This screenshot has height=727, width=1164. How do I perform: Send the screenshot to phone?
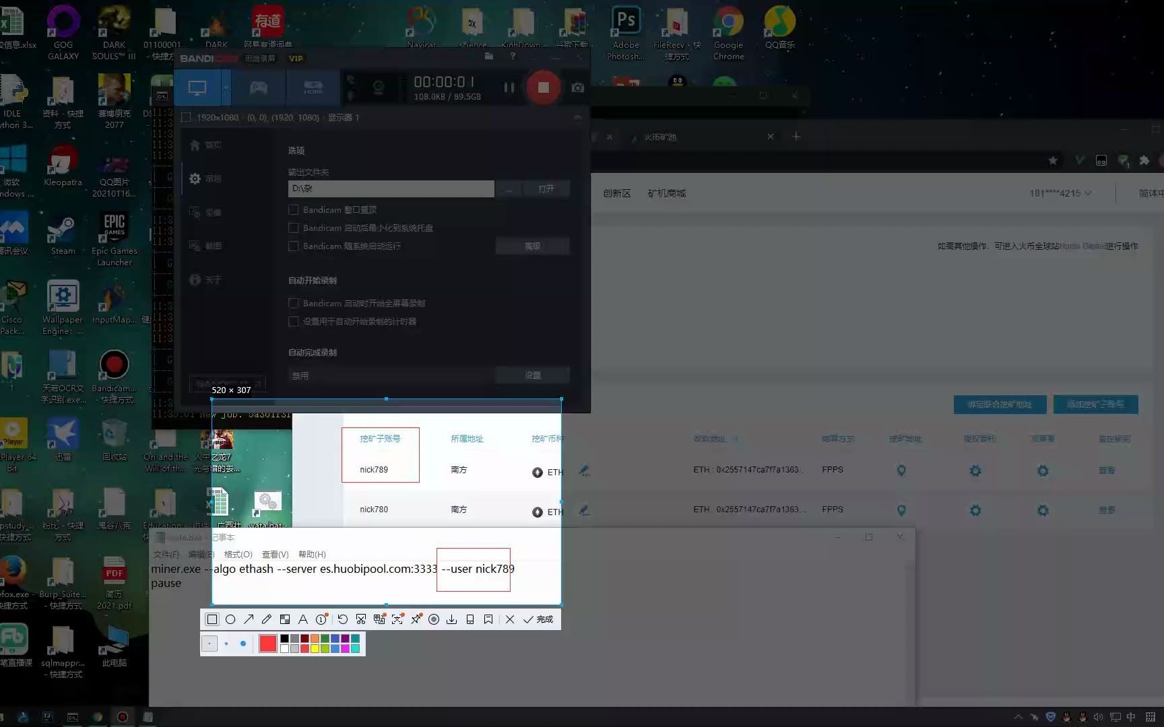pos(470,619)
